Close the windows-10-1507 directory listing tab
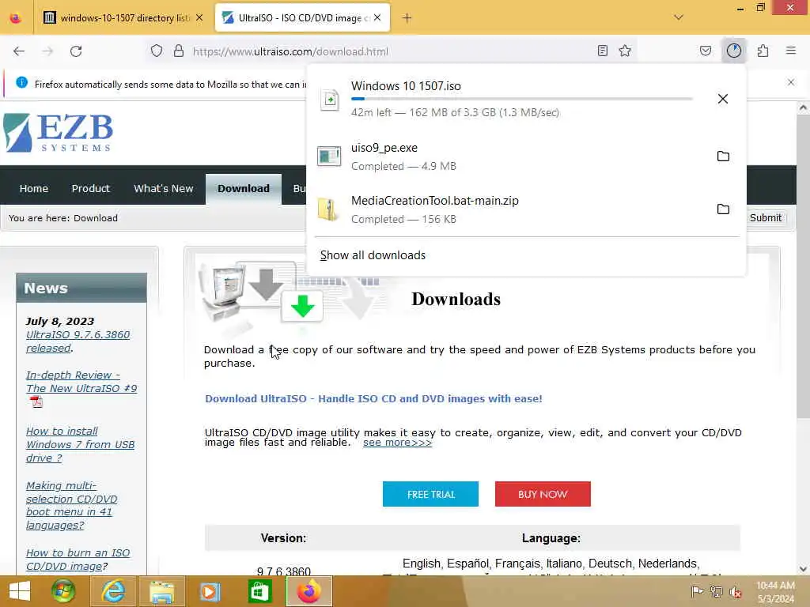 [x=199, y=18]
